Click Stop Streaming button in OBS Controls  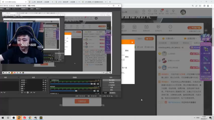(x=112, y=80)
